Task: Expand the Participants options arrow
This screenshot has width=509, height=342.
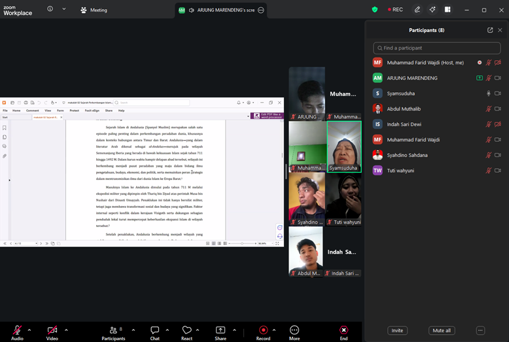Action: pyautogui.click(x=133, y=330)
